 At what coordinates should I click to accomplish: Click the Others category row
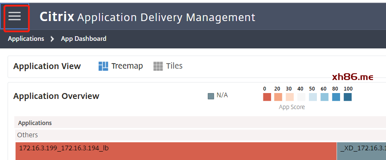point(201,135)
